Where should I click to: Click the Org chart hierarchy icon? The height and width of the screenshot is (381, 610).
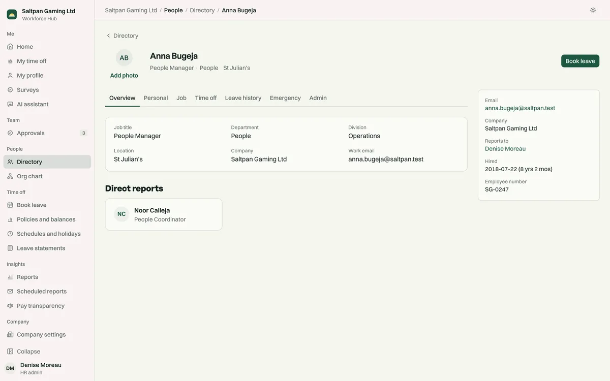click(x=10, y=176)
